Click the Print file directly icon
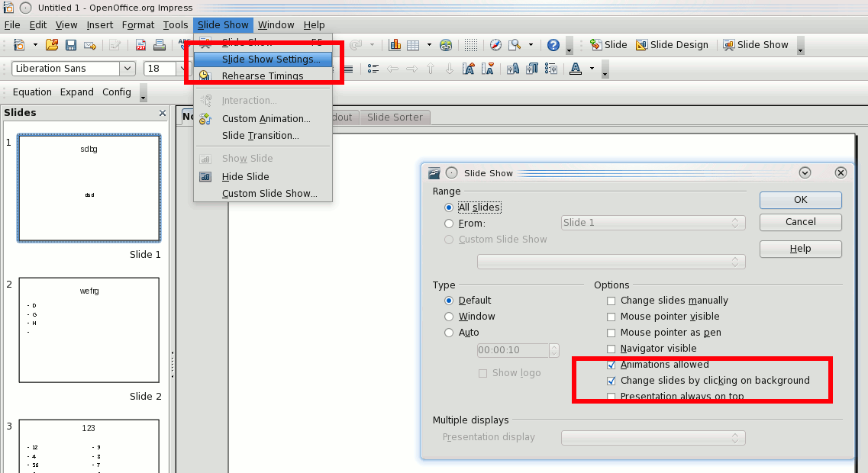Screen dimensions: 868x473 [160, 45]
